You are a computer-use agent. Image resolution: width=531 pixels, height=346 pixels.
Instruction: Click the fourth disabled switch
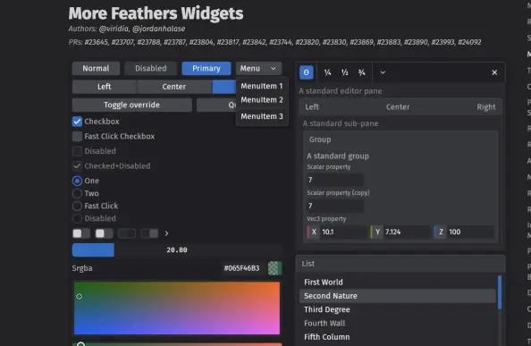[x=149, y=233]
